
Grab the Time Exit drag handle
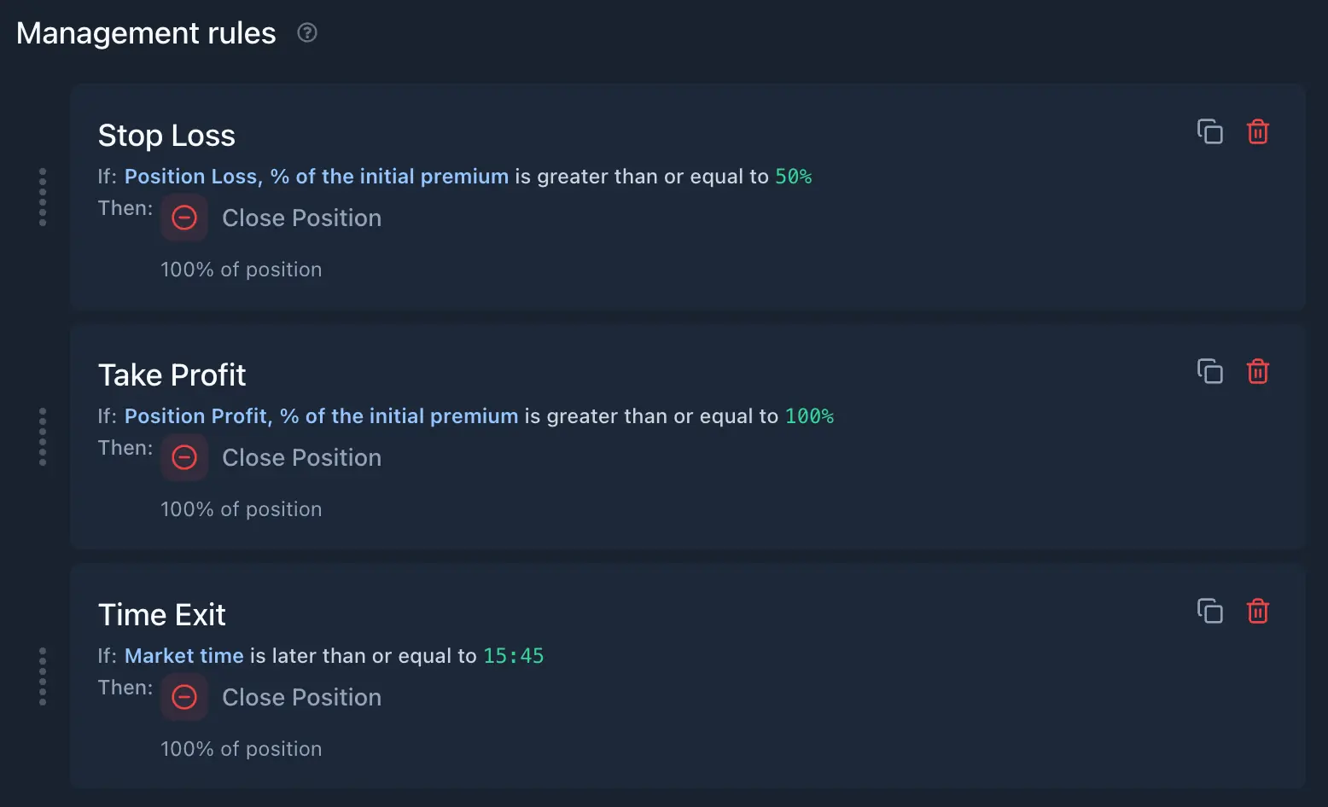43,676
